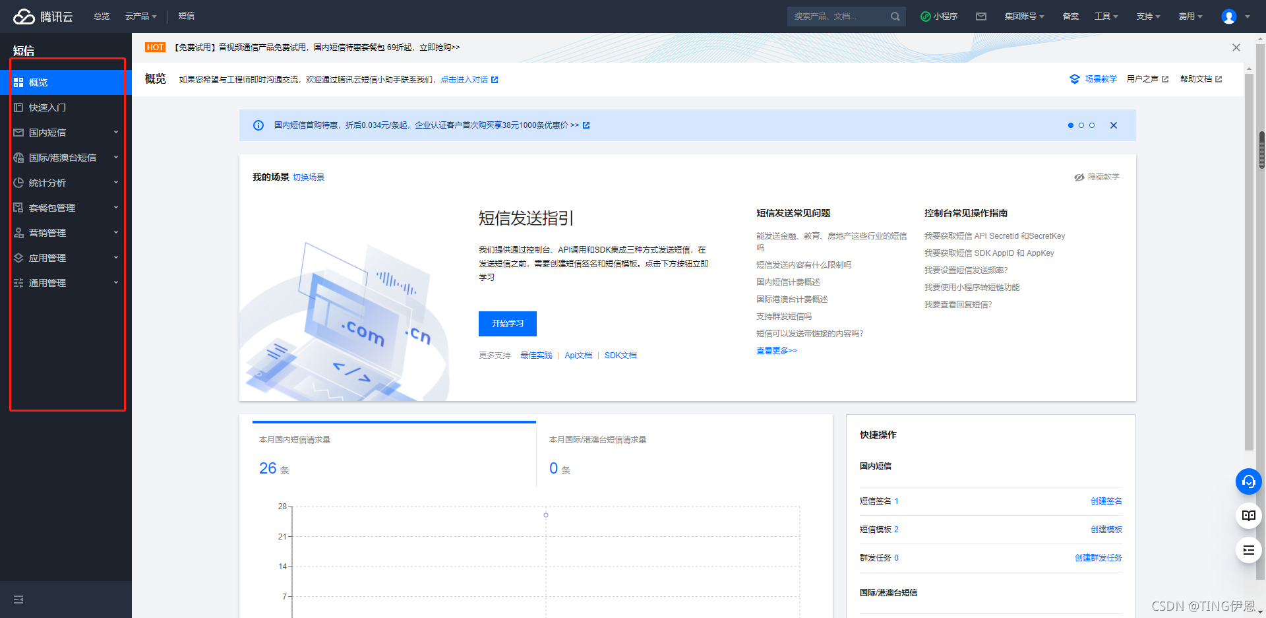Click the info icon in blue notice
This screenshot has height=618, width=1266.
tap(258, 125)
